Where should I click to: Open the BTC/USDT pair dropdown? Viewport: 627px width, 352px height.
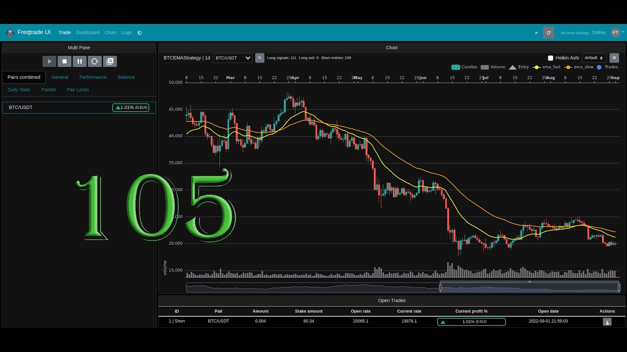(x=233, y=58)
